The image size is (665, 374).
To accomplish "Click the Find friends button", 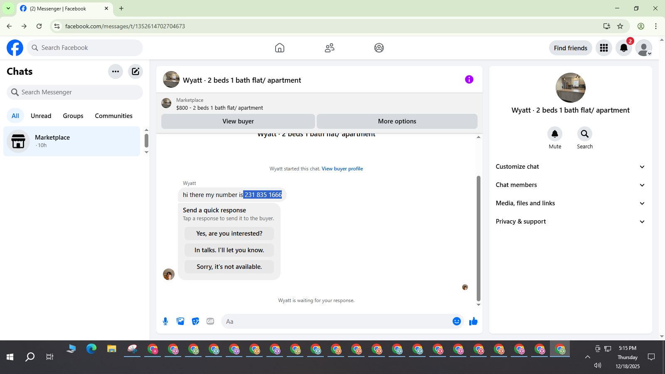I will 571,48.
